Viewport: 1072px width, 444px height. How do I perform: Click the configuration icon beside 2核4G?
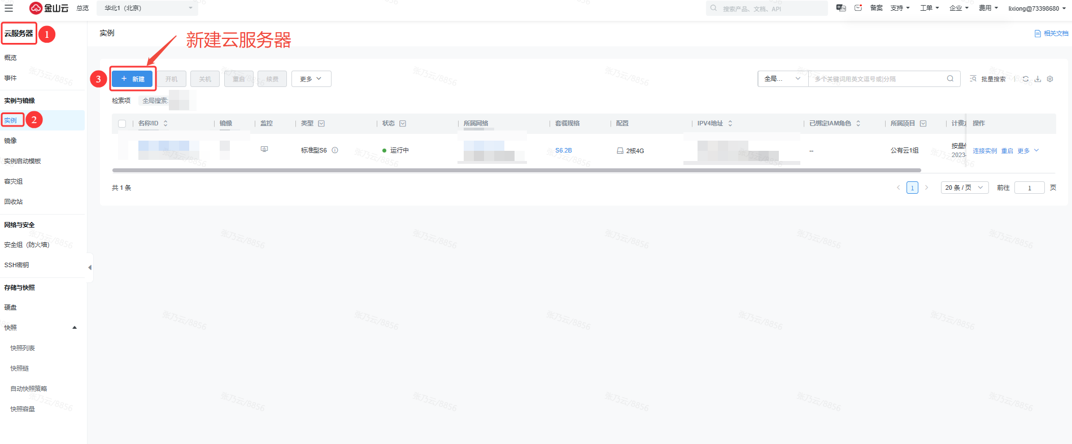point(620,151)
